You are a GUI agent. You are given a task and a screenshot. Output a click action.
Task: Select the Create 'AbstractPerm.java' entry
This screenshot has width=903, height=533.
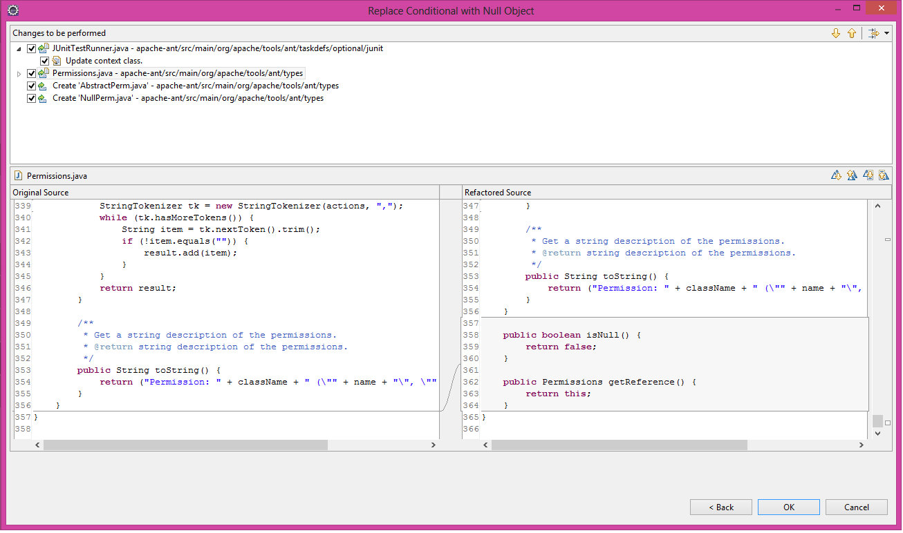pos(196,86)
